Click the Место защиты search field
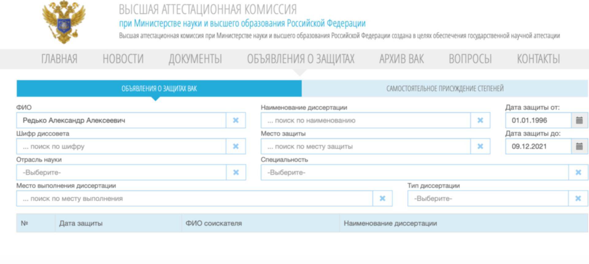589x264 pixels. [x=366, y=146]
